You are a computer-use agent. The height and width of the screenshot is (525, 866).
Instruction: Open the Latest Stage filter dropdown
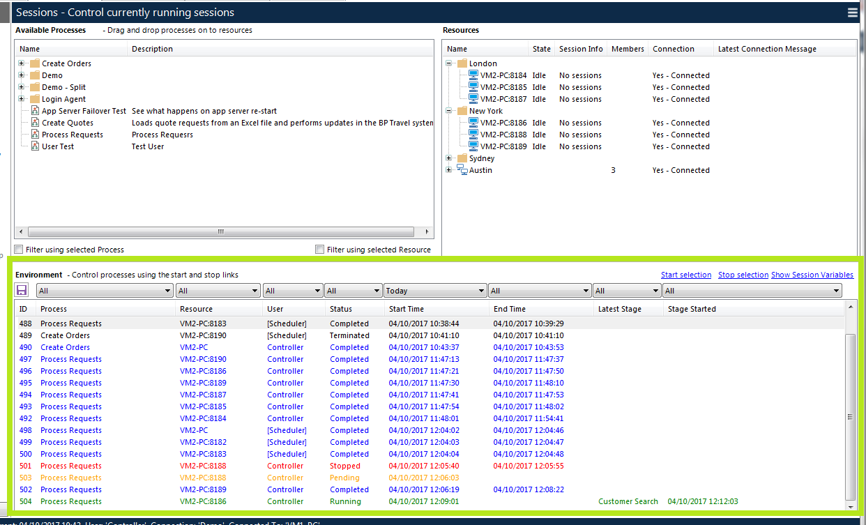627,291
